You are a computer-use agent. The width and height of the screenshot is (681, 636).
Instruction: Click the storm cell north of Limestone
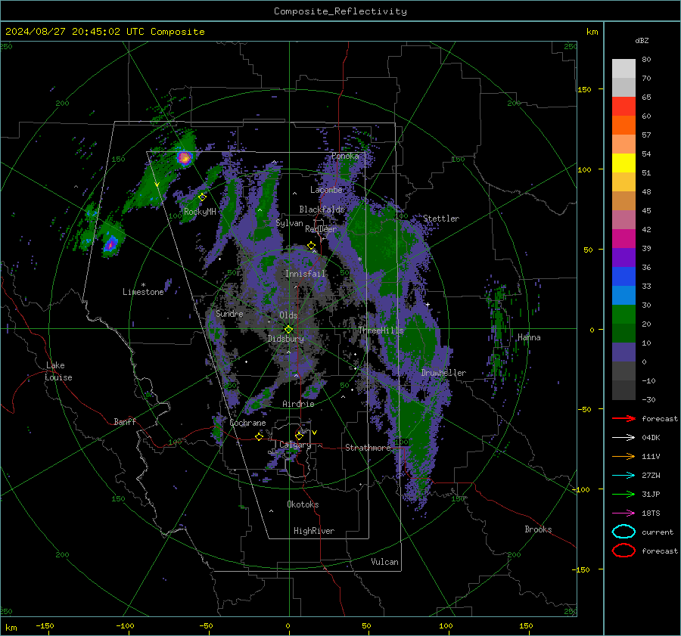110,244
